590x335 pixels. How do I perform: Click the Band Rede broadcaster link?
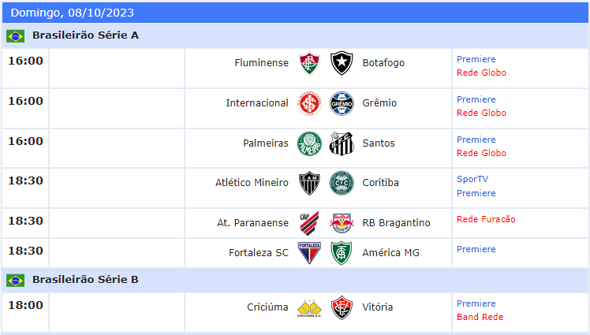(480, 317)
